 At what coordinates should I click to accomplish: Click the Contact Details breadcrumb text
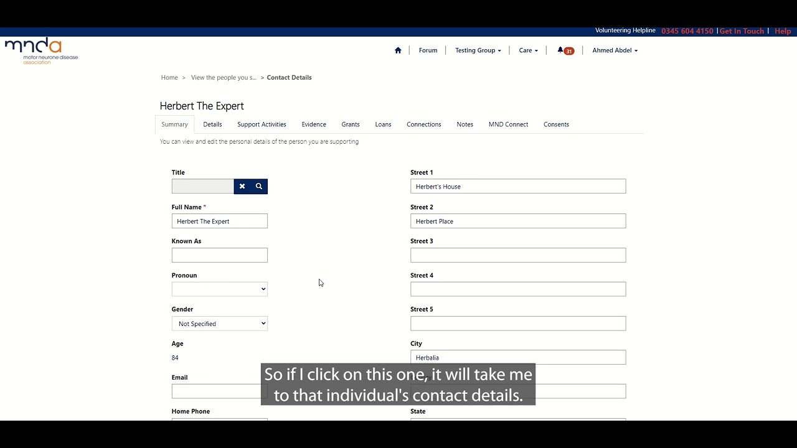click(289, 78)
